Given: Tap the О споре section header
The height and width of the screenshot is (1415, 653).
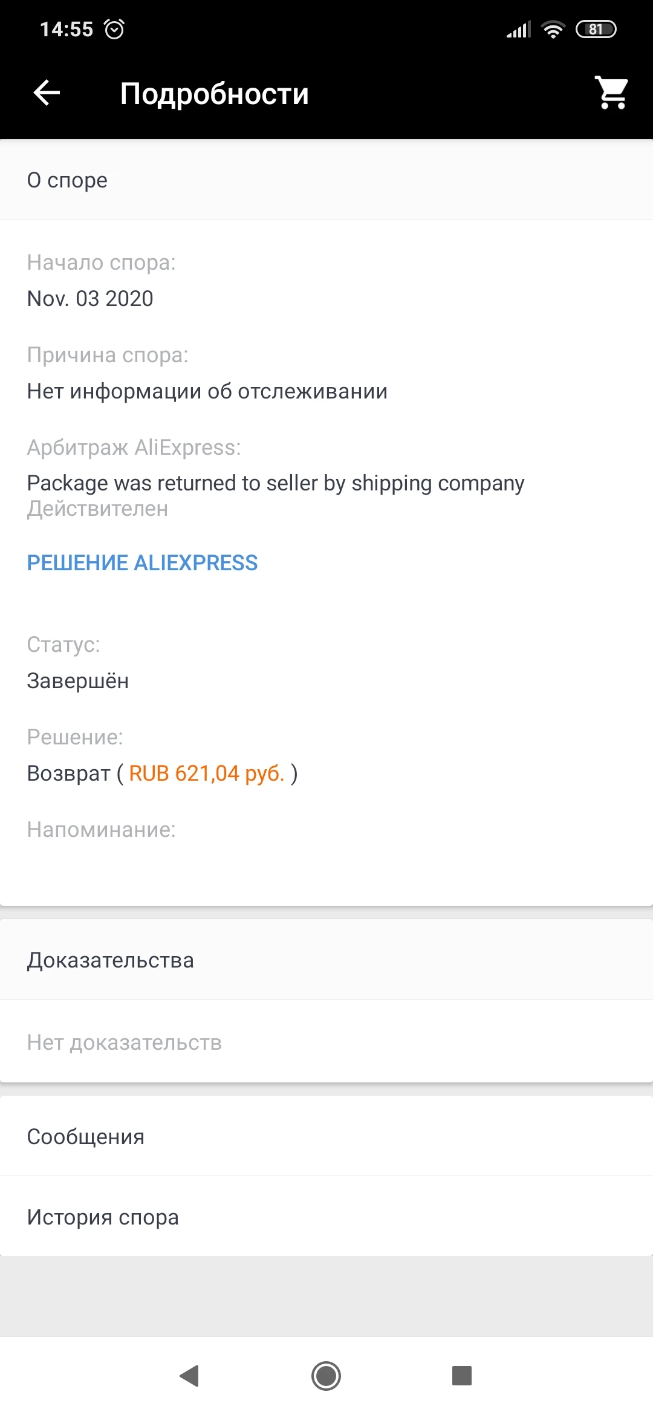Looking at the screenshot, I should coord(67,180).
